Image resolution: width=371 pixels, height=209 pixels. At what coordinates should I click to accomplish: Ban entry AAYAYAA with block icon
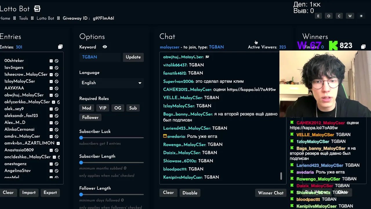pyautogui.click(x=57, y=89)
